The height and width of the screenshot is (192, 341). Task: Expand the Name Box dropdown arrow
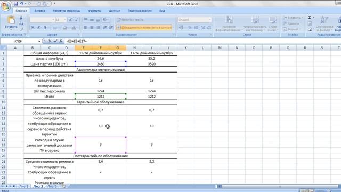39,41
